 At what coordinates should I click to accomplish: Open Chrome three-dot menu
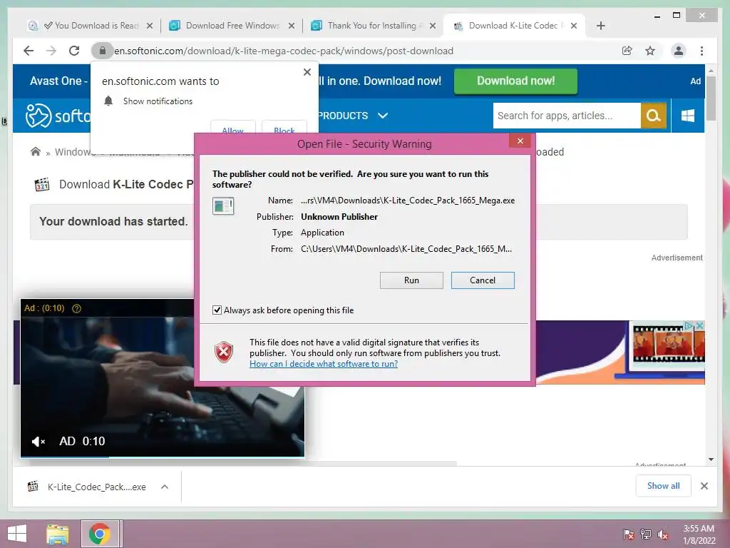pos(701,51)
